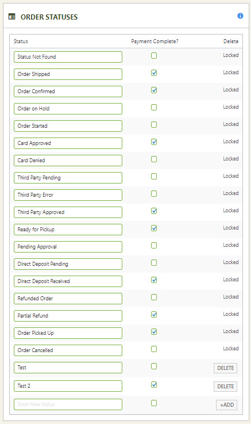The image size is (251, 424).
Task: Click into Direct Deposit Pending field
Action: (68, 264)
